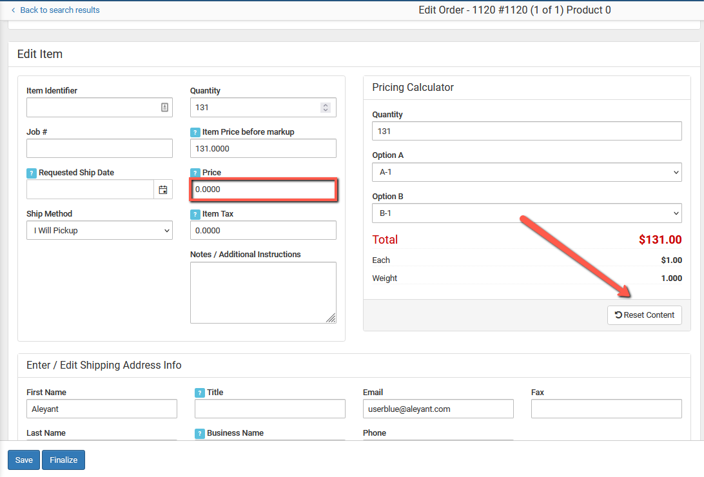Click the Save button
Viewport: 704px width, 477px height.
(24, 460)
